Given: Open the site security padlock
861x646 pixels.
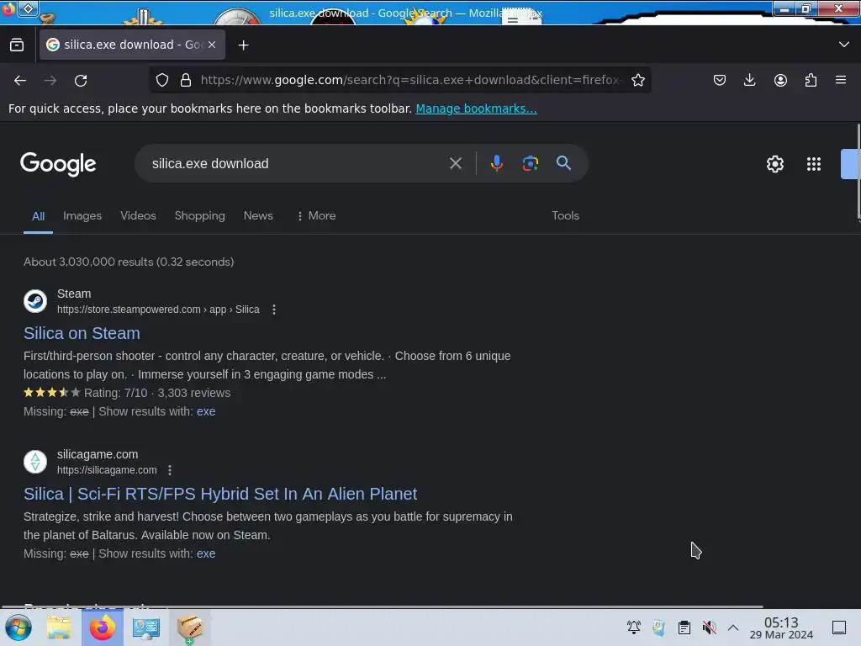Looking at the screenshot, I should click(x=186, y=80).
